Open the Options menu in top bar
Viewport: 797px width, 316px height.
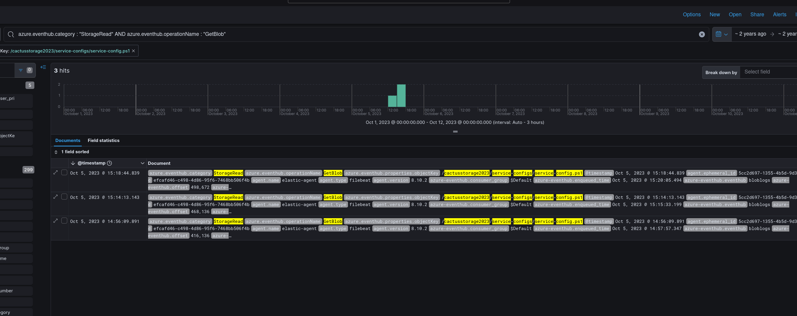pyautogui.click(x=692, y=15)
